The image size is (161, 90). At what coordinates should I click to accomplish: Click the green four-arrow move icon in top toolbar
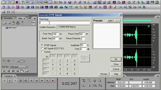coord(138,2)
